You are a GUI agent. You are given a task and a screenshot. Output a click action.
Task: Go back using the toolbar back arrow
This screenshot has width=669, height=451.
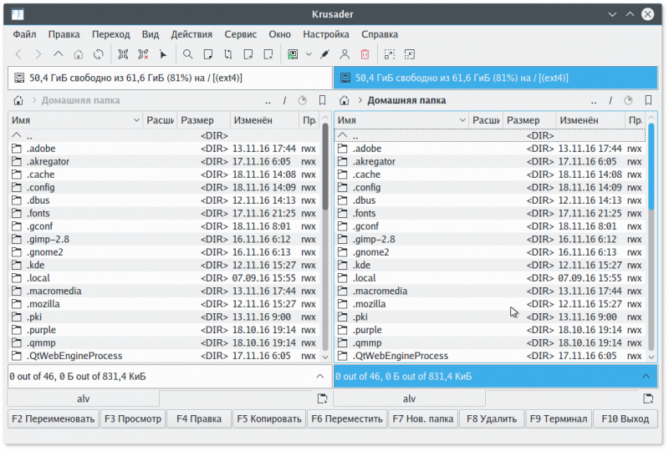click(x=18, y=54)
